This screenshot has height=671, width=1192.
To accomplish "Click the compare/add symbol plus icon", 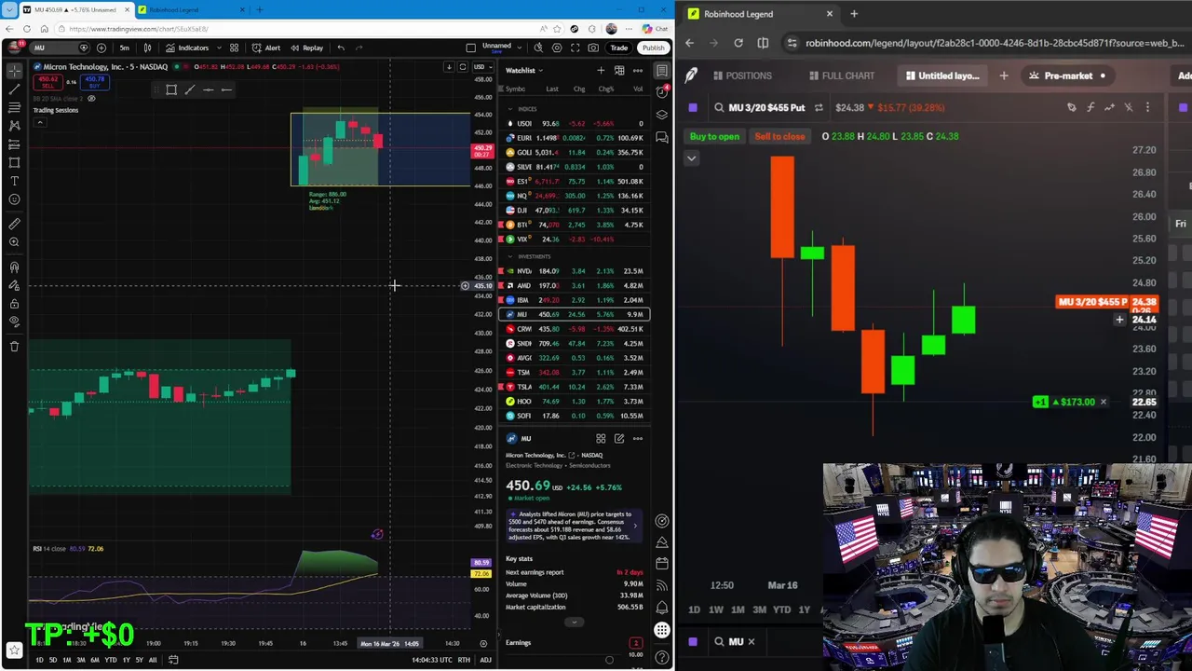I will coord(102,48).
